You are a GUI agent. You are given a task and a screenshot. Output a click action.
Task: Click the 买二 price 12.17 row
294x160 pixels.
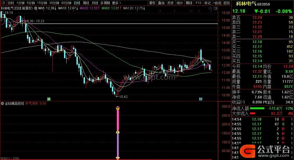pyautogui.click(x=263, y=47)
